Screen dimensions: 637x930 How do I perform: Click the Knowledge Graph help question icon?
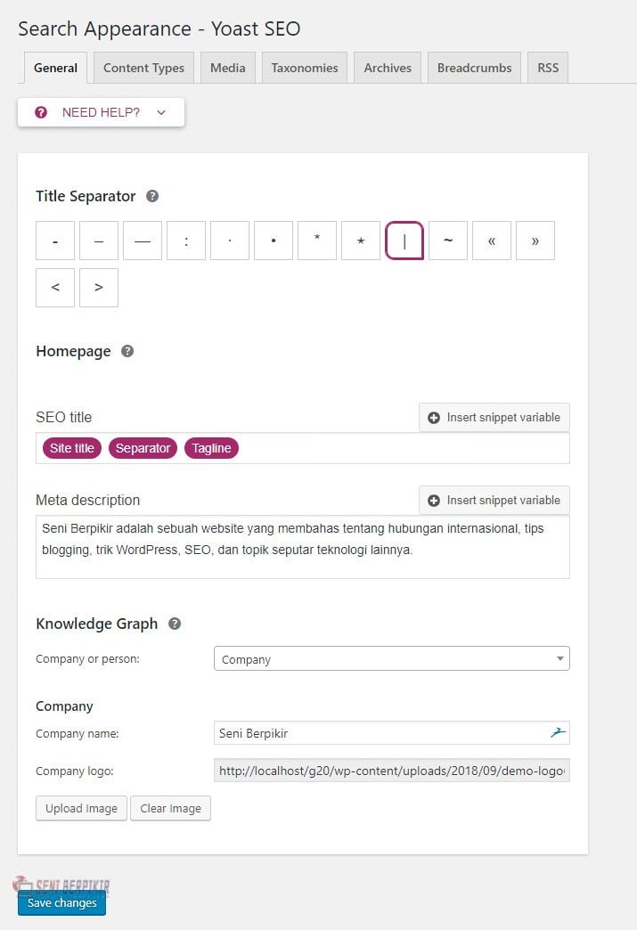click(175, 624)
